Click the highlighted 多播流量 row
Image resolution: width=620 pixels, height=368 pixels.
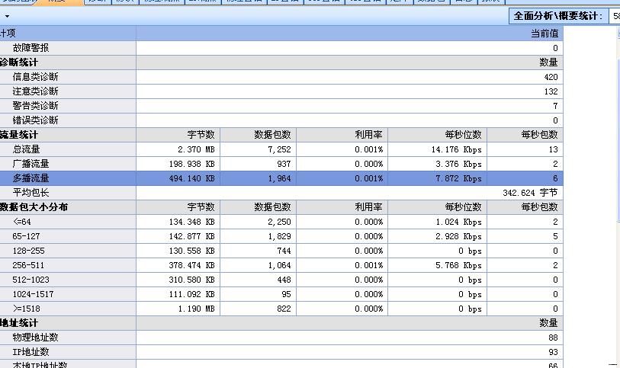tap(31, 178)
